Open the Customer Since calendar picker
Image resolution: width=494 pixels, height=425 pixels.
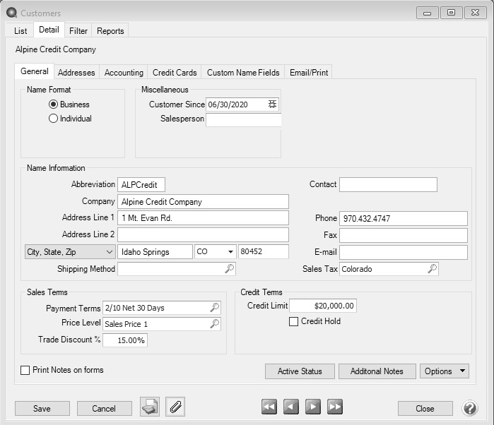pyautogui.click(x=272, y=104)
